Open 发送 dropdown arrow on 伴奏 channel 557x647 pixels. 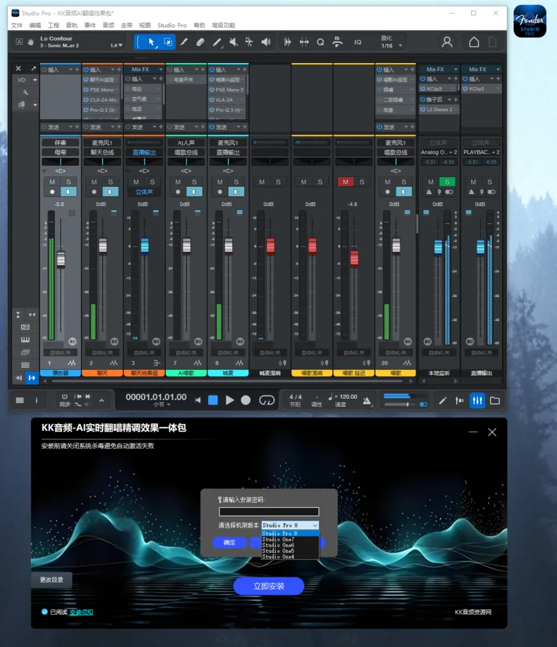(71, 126)
